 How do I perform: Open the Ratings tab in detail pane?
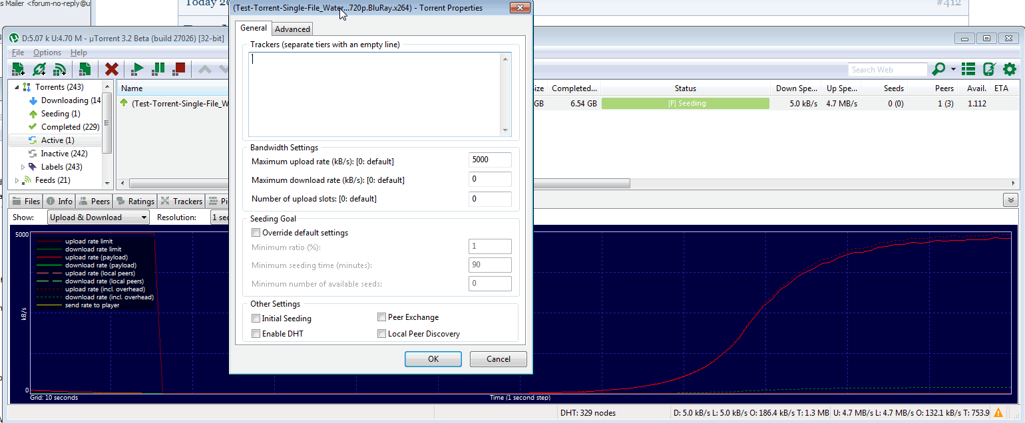tap(135, 201)
